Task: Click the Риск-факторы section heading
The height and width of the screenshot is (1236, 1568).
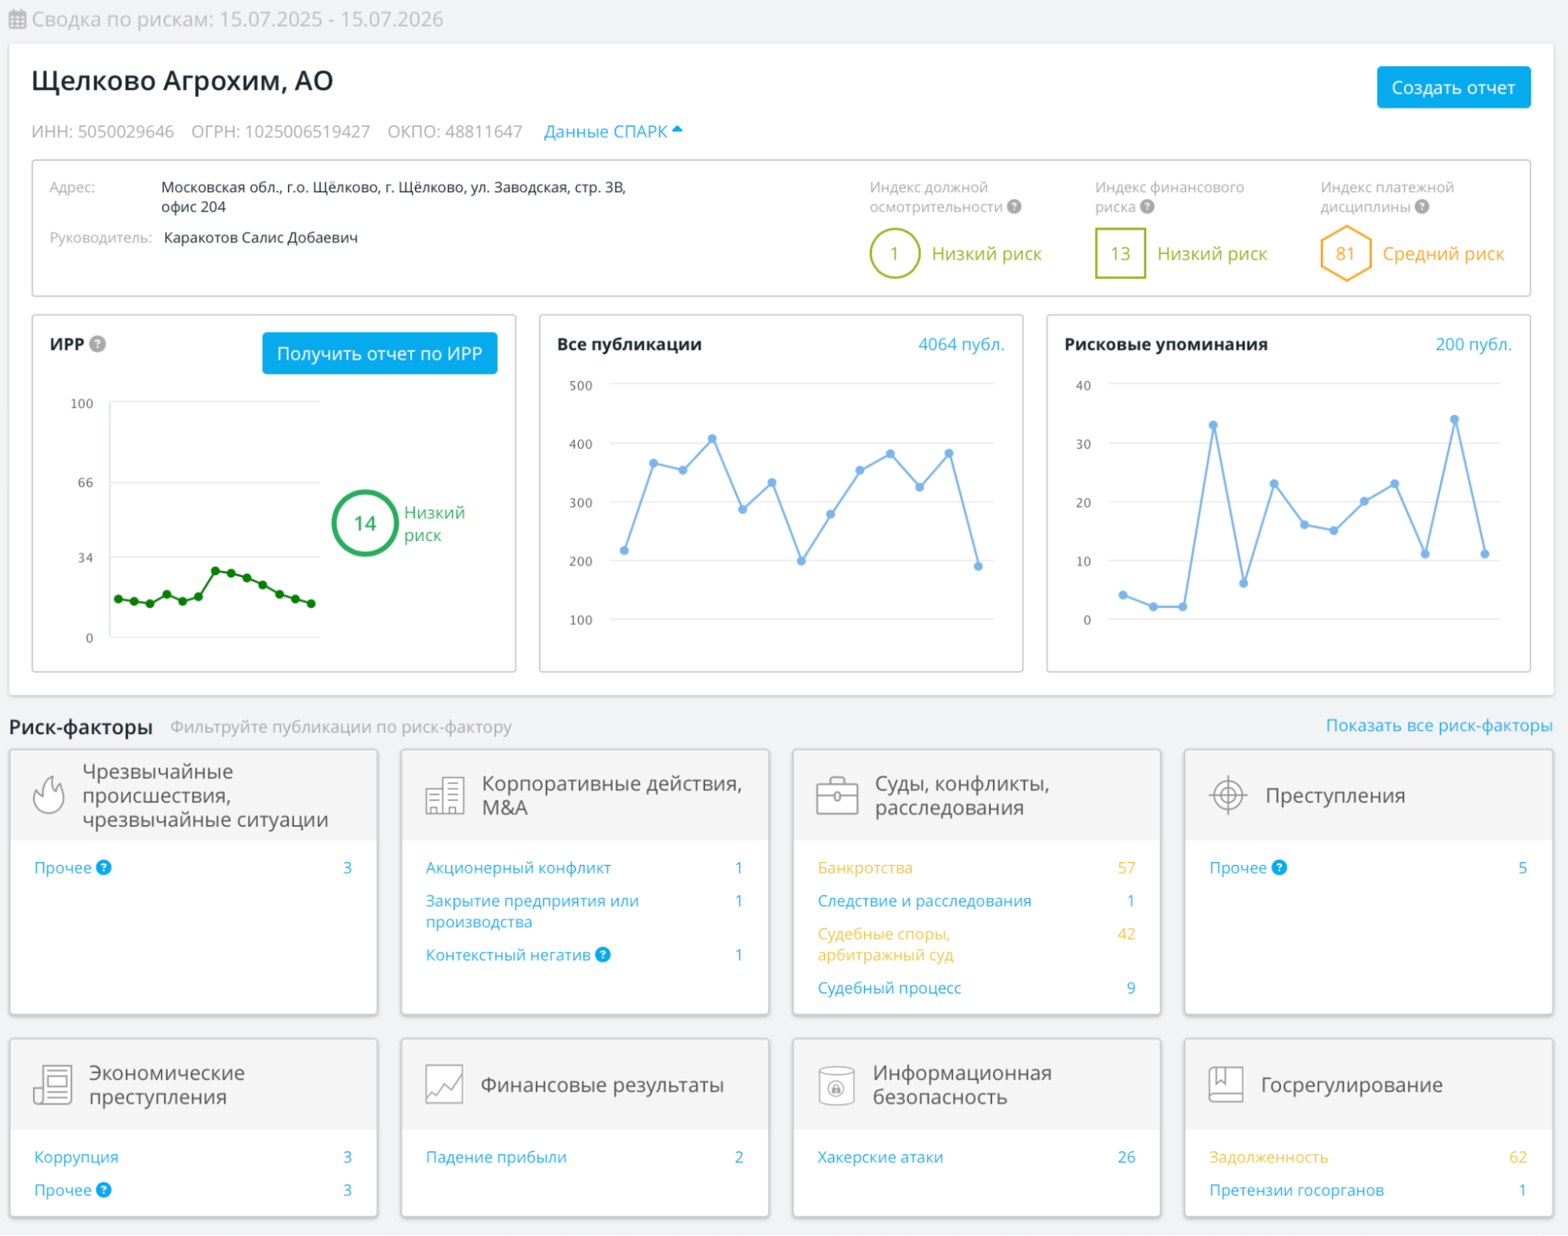Action: pyautogui.click(x=81, y=727)
